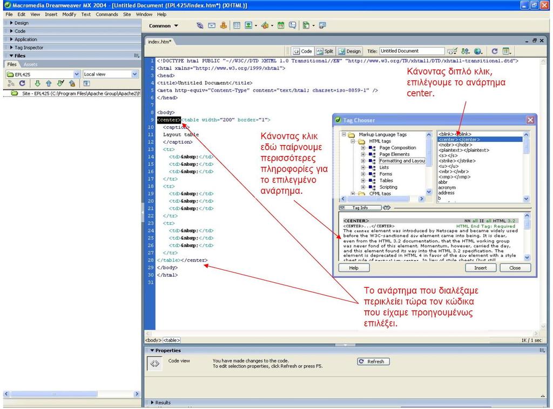Viewport: 553px width, 409px height.
Task: Click the green Get Files arrow
Action: [x=37, y=84]
